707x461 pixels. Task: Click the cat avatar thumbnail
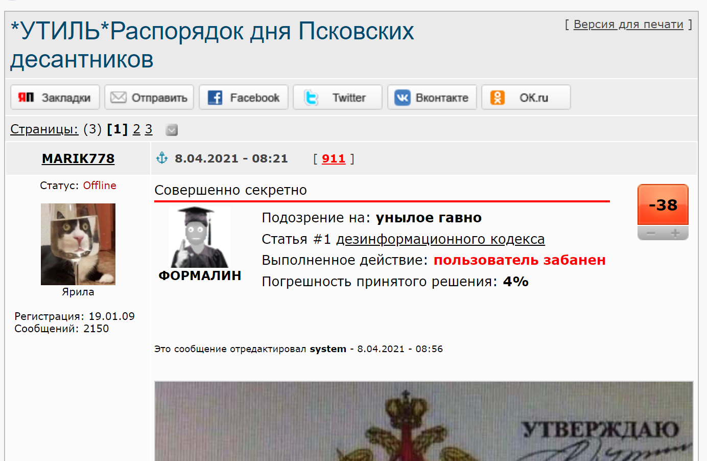[78, 244]
